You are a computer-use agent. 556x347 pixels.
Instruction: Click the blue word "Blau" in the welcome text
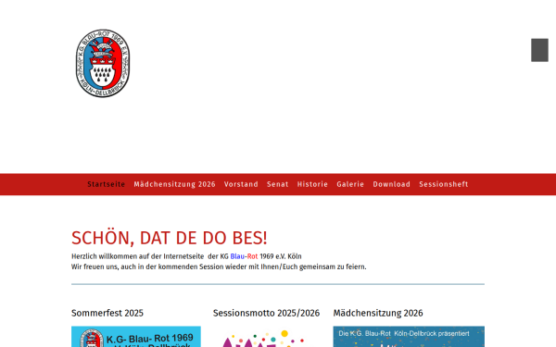237,256
